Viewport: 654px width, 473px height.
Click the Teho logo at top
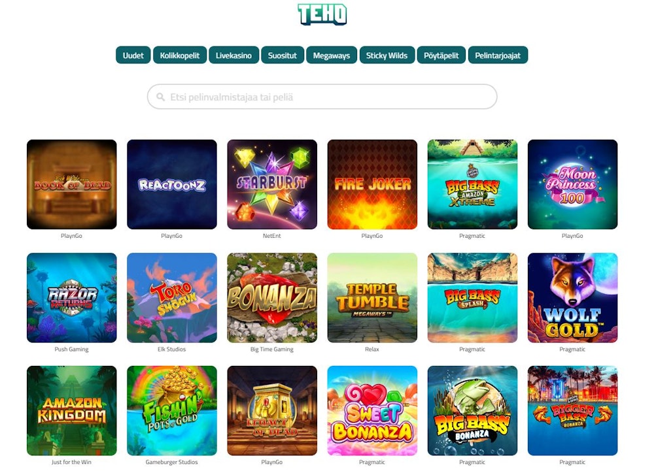(322, 14)
